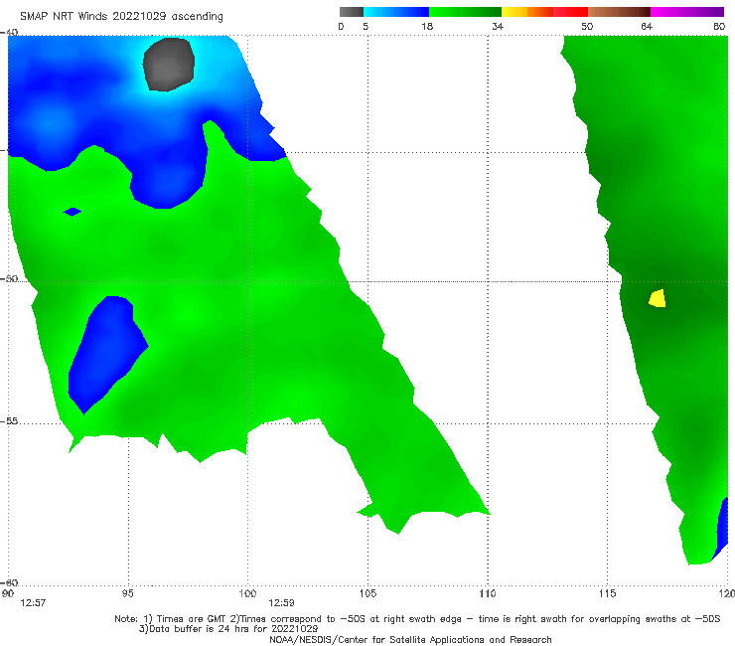The image size is (735, 646).
Task: Click the small yellow wind patch on map
Action: tap(658, 299)
